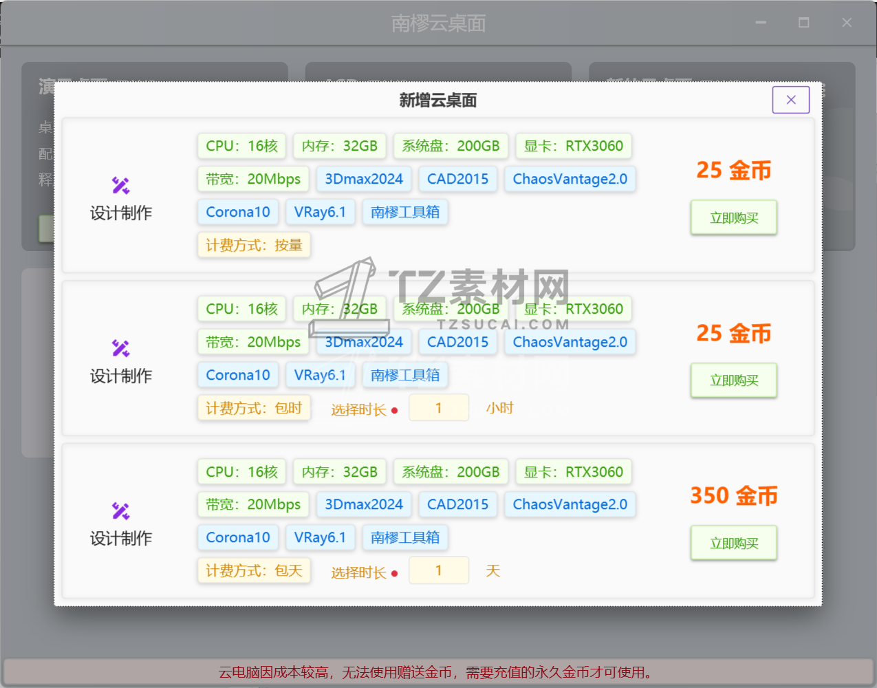The height and width of the screenshot is (688, 877).
Task: Click the ChaosVantage2.0 tag in the 按量 card
Action: [x=570, y=179]
